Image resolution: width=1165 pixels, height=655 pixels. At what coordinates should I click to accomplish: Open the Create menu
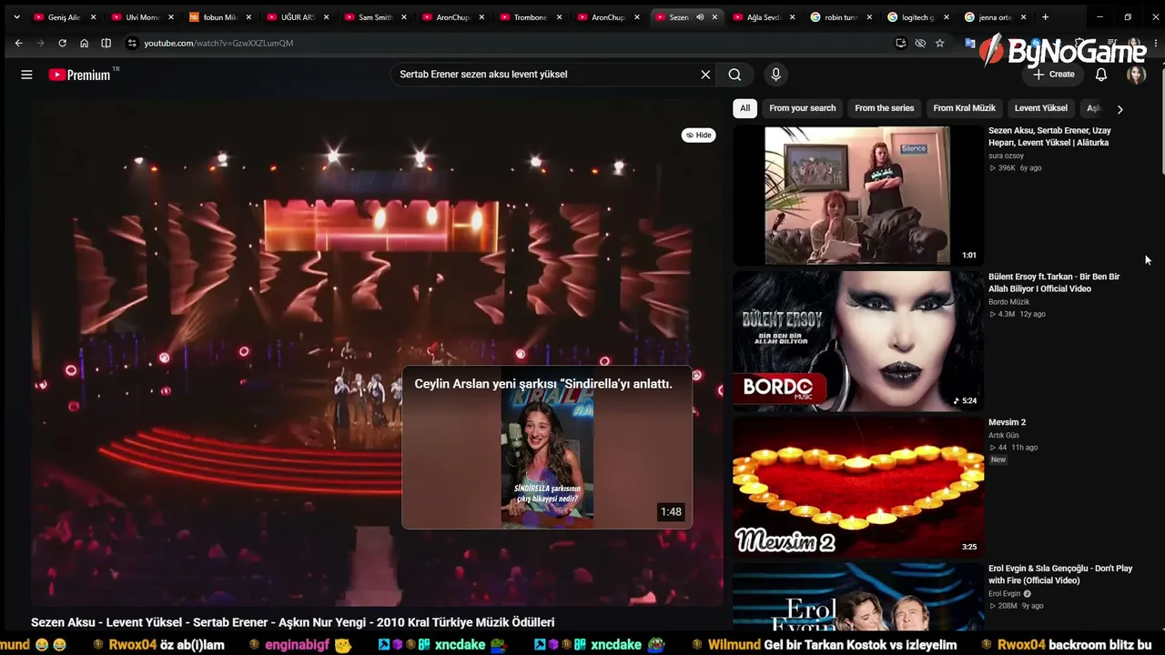click(x=1054, y=75)
